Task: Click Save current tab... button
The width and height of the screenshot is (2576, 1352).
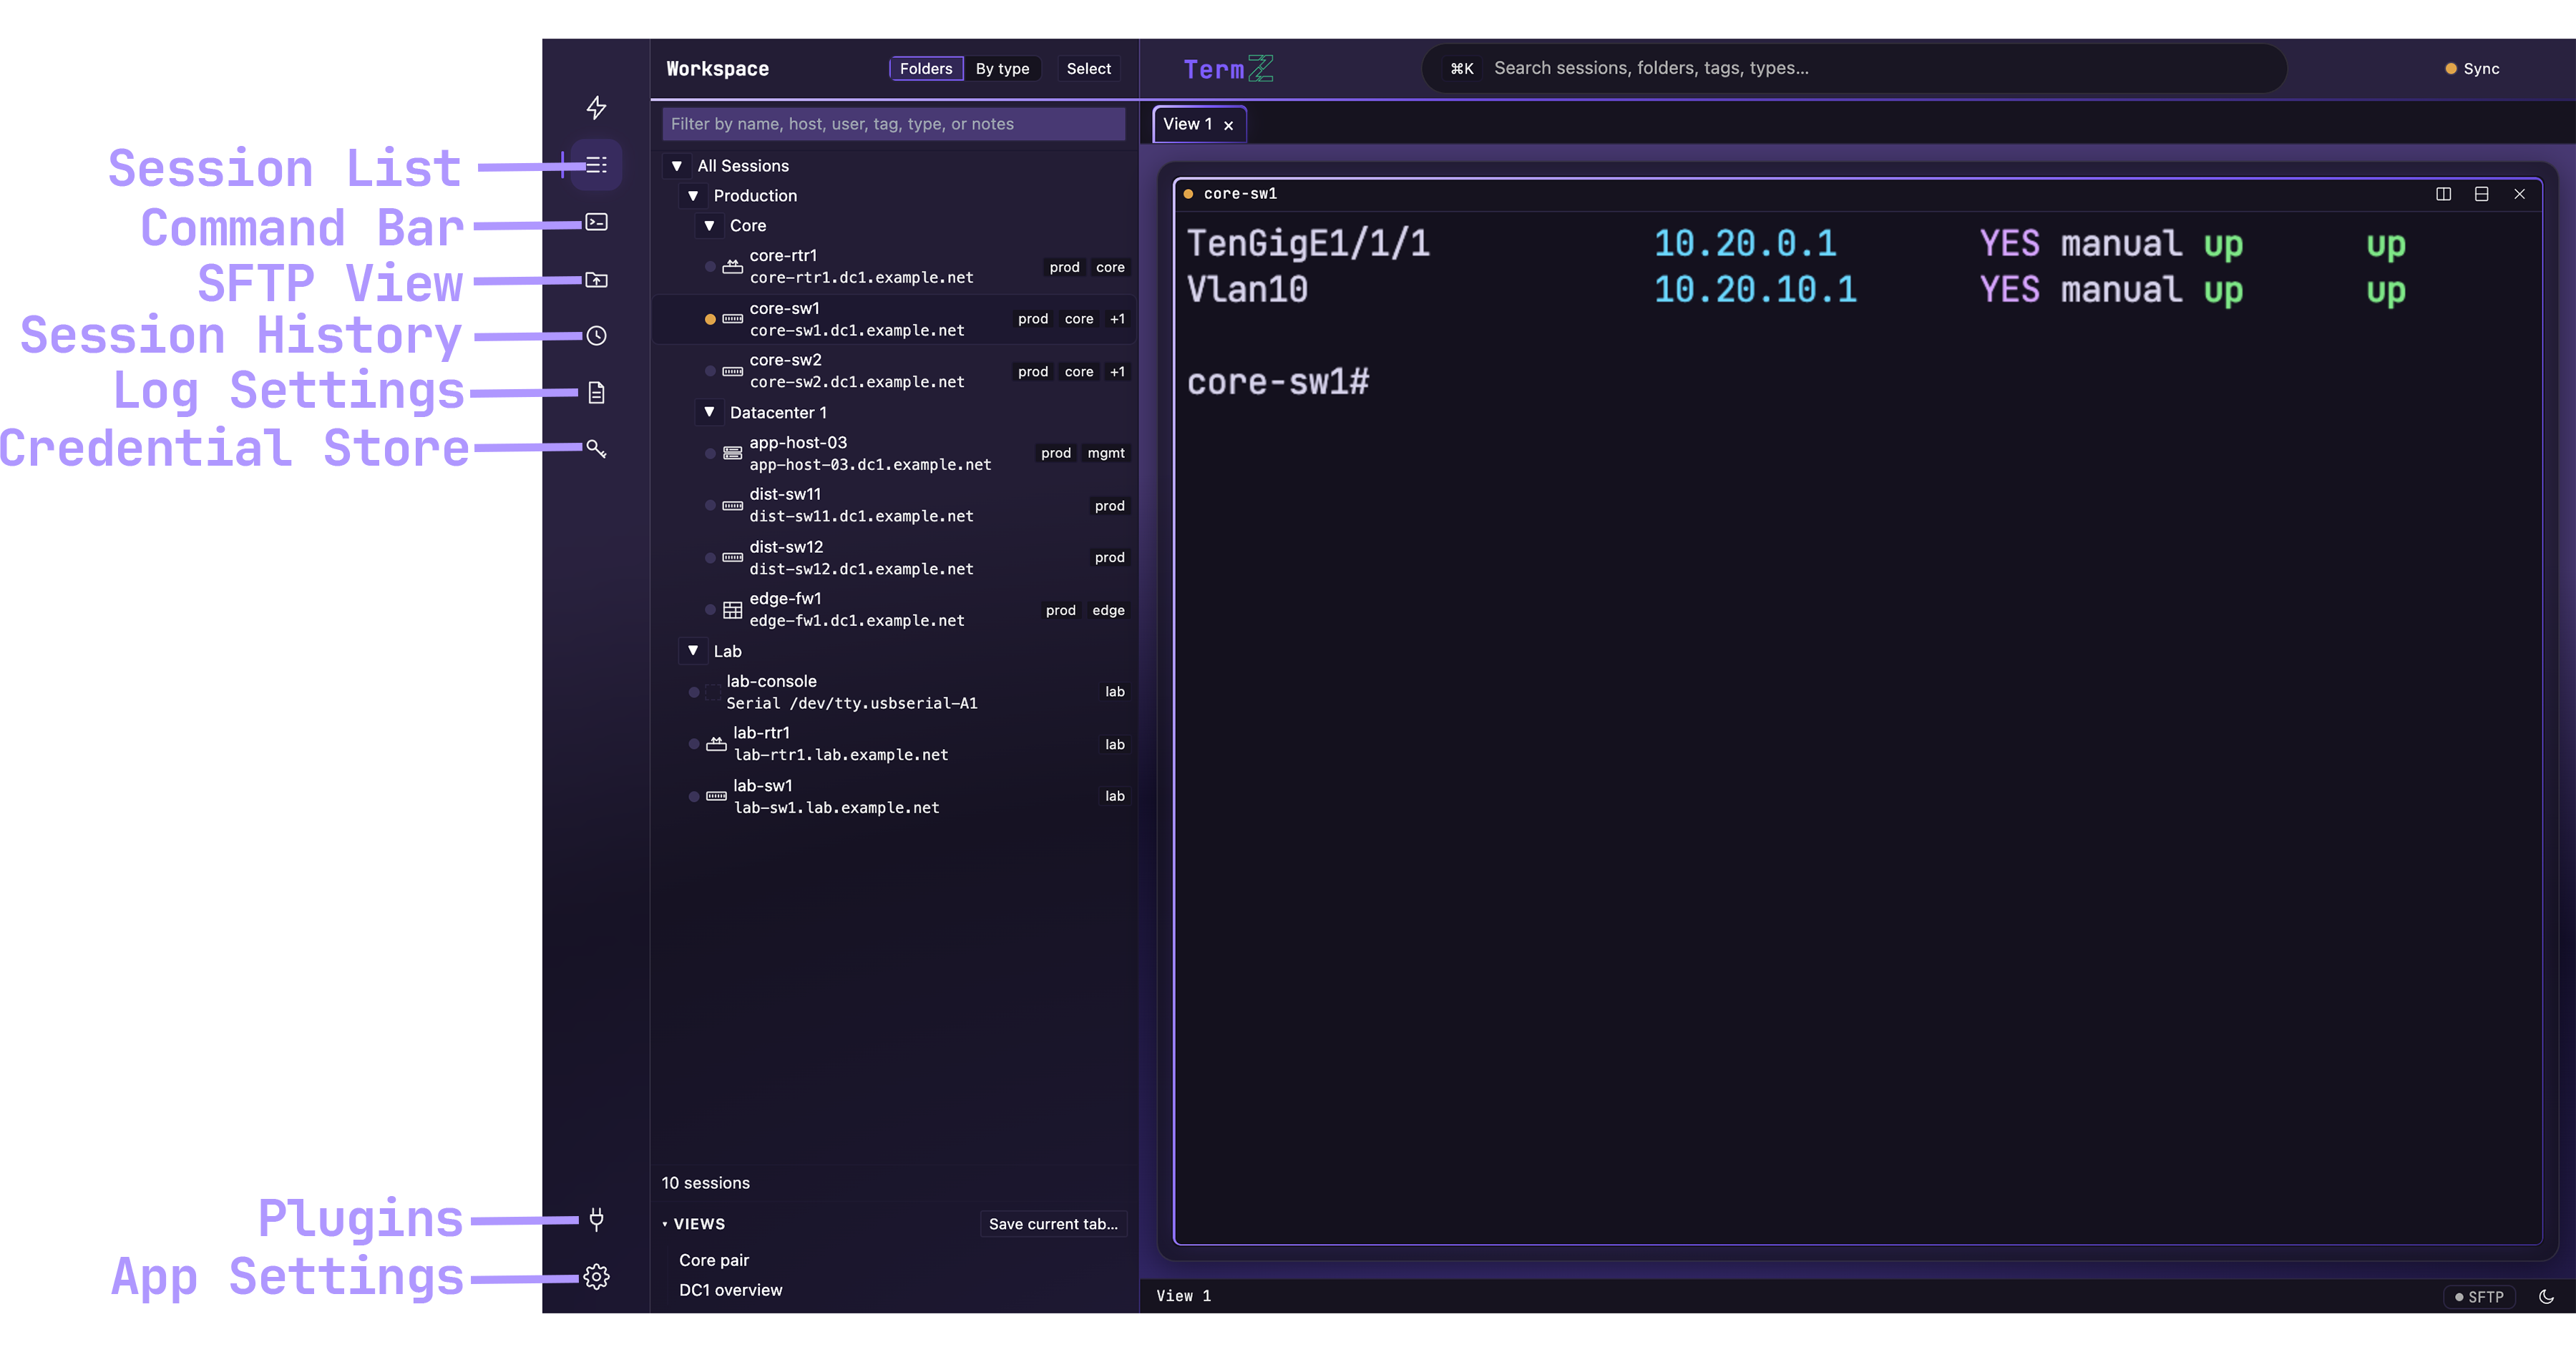Action: point(1053,1224)
